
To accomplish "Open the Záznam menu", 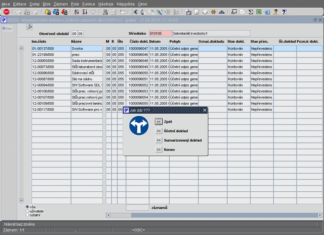I will point(60,4).
